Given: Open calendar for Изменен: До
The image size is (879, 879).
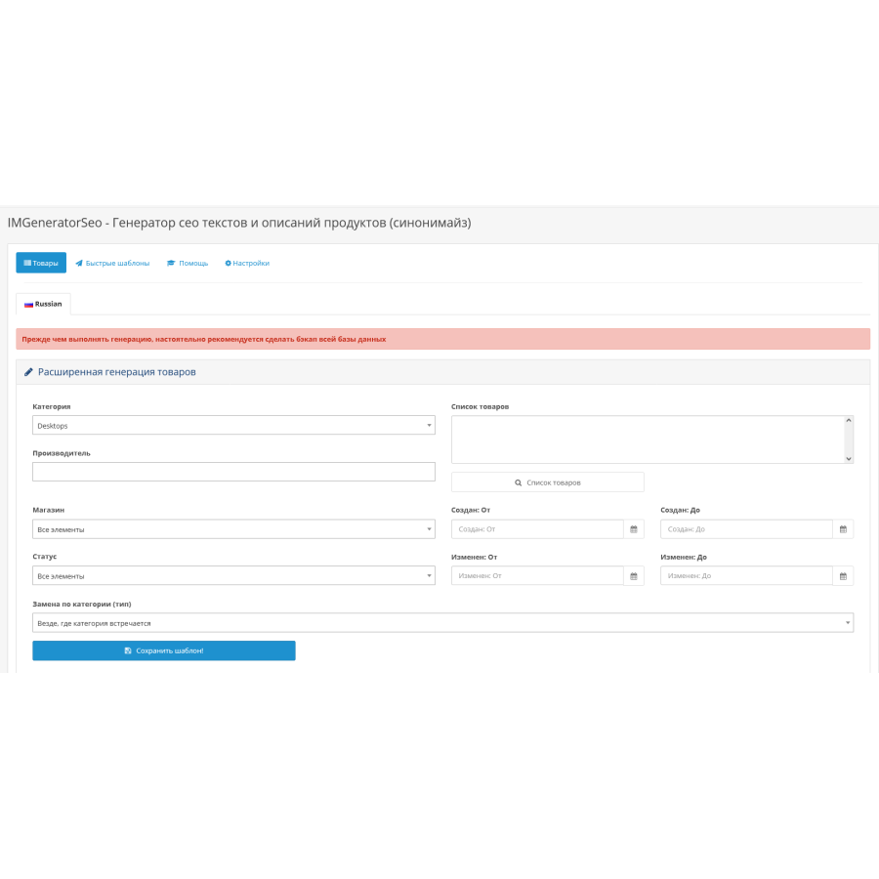Looking at the screenshot, I should tap(843, 575).
